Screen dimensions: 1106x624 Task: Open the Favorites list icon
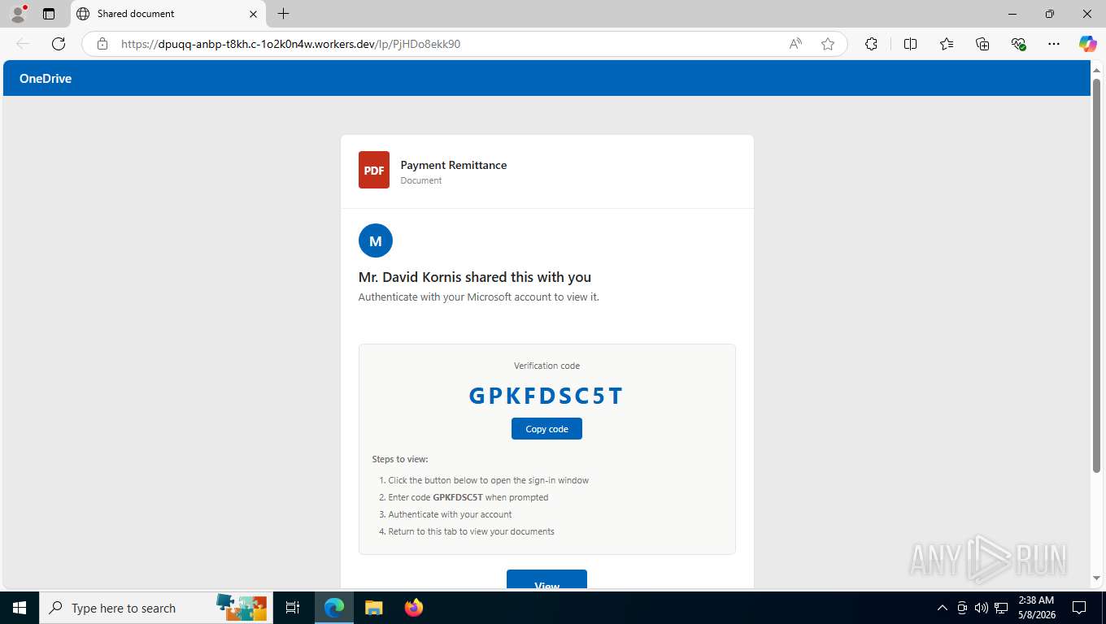947,44
